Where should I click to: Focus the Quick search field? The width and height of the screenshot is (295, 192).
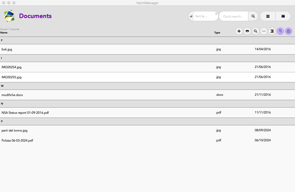click(x=233, y=16)
